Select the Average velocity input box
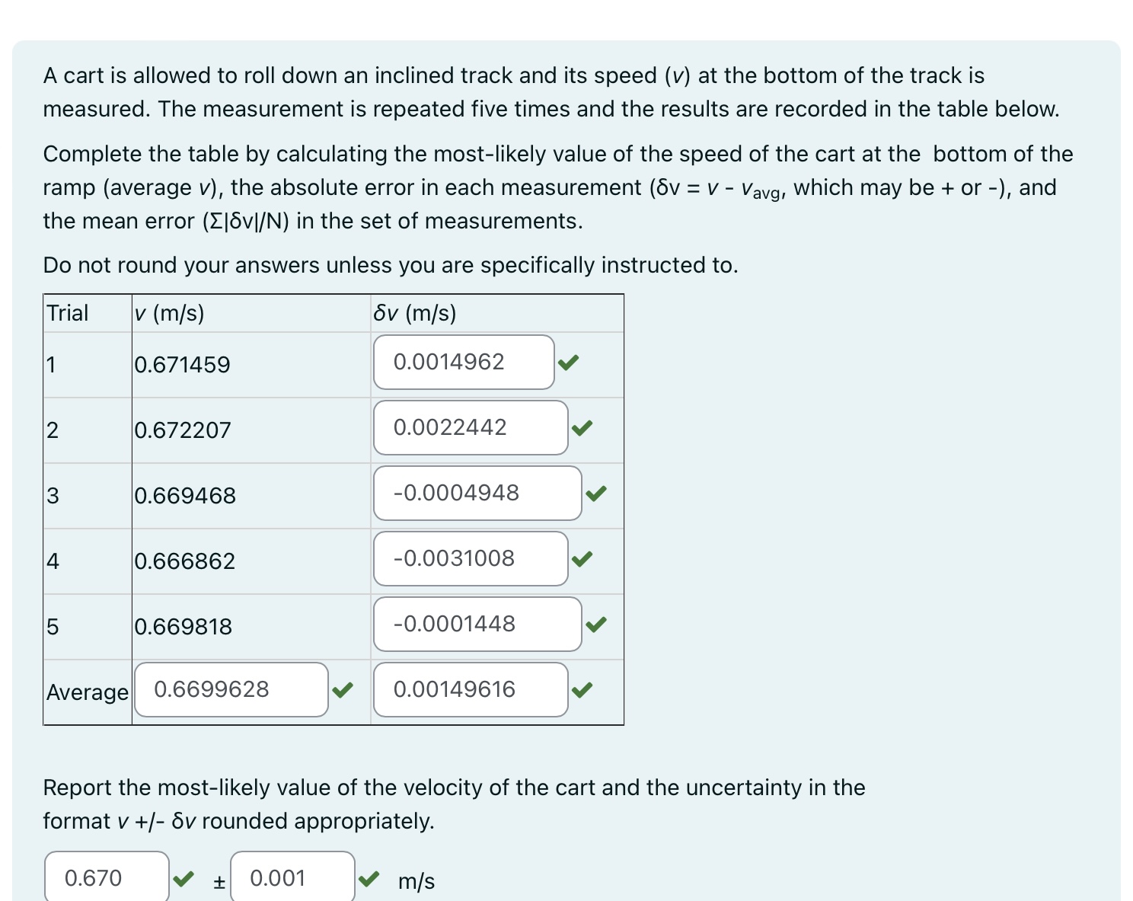1133x901 pixels. coord(230,689)
